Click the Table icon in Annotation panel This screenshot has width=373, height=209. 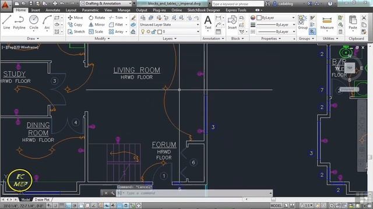tap(218, 31)
